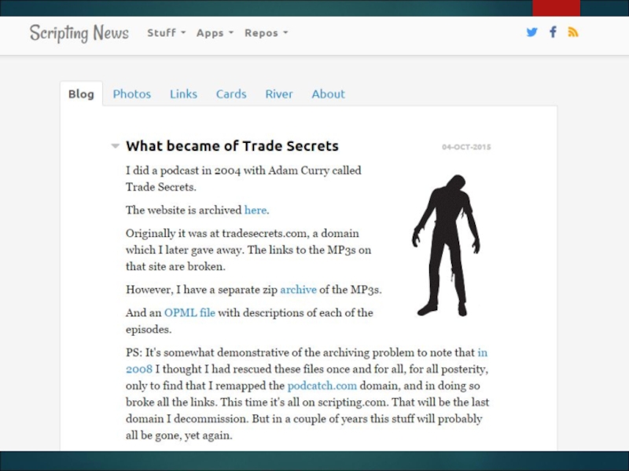Select the Blog tab
The width and height of the screenshot is (629, 471).
pos(81,93)
